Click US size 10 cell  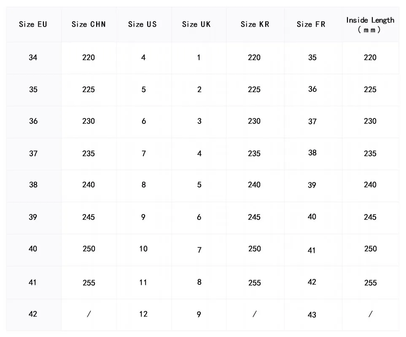point(143,249)
